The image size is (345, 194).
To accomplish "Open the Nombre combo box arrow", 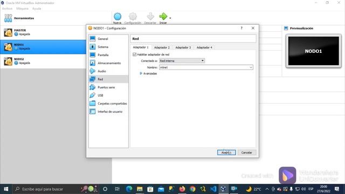I will point(251,67).
